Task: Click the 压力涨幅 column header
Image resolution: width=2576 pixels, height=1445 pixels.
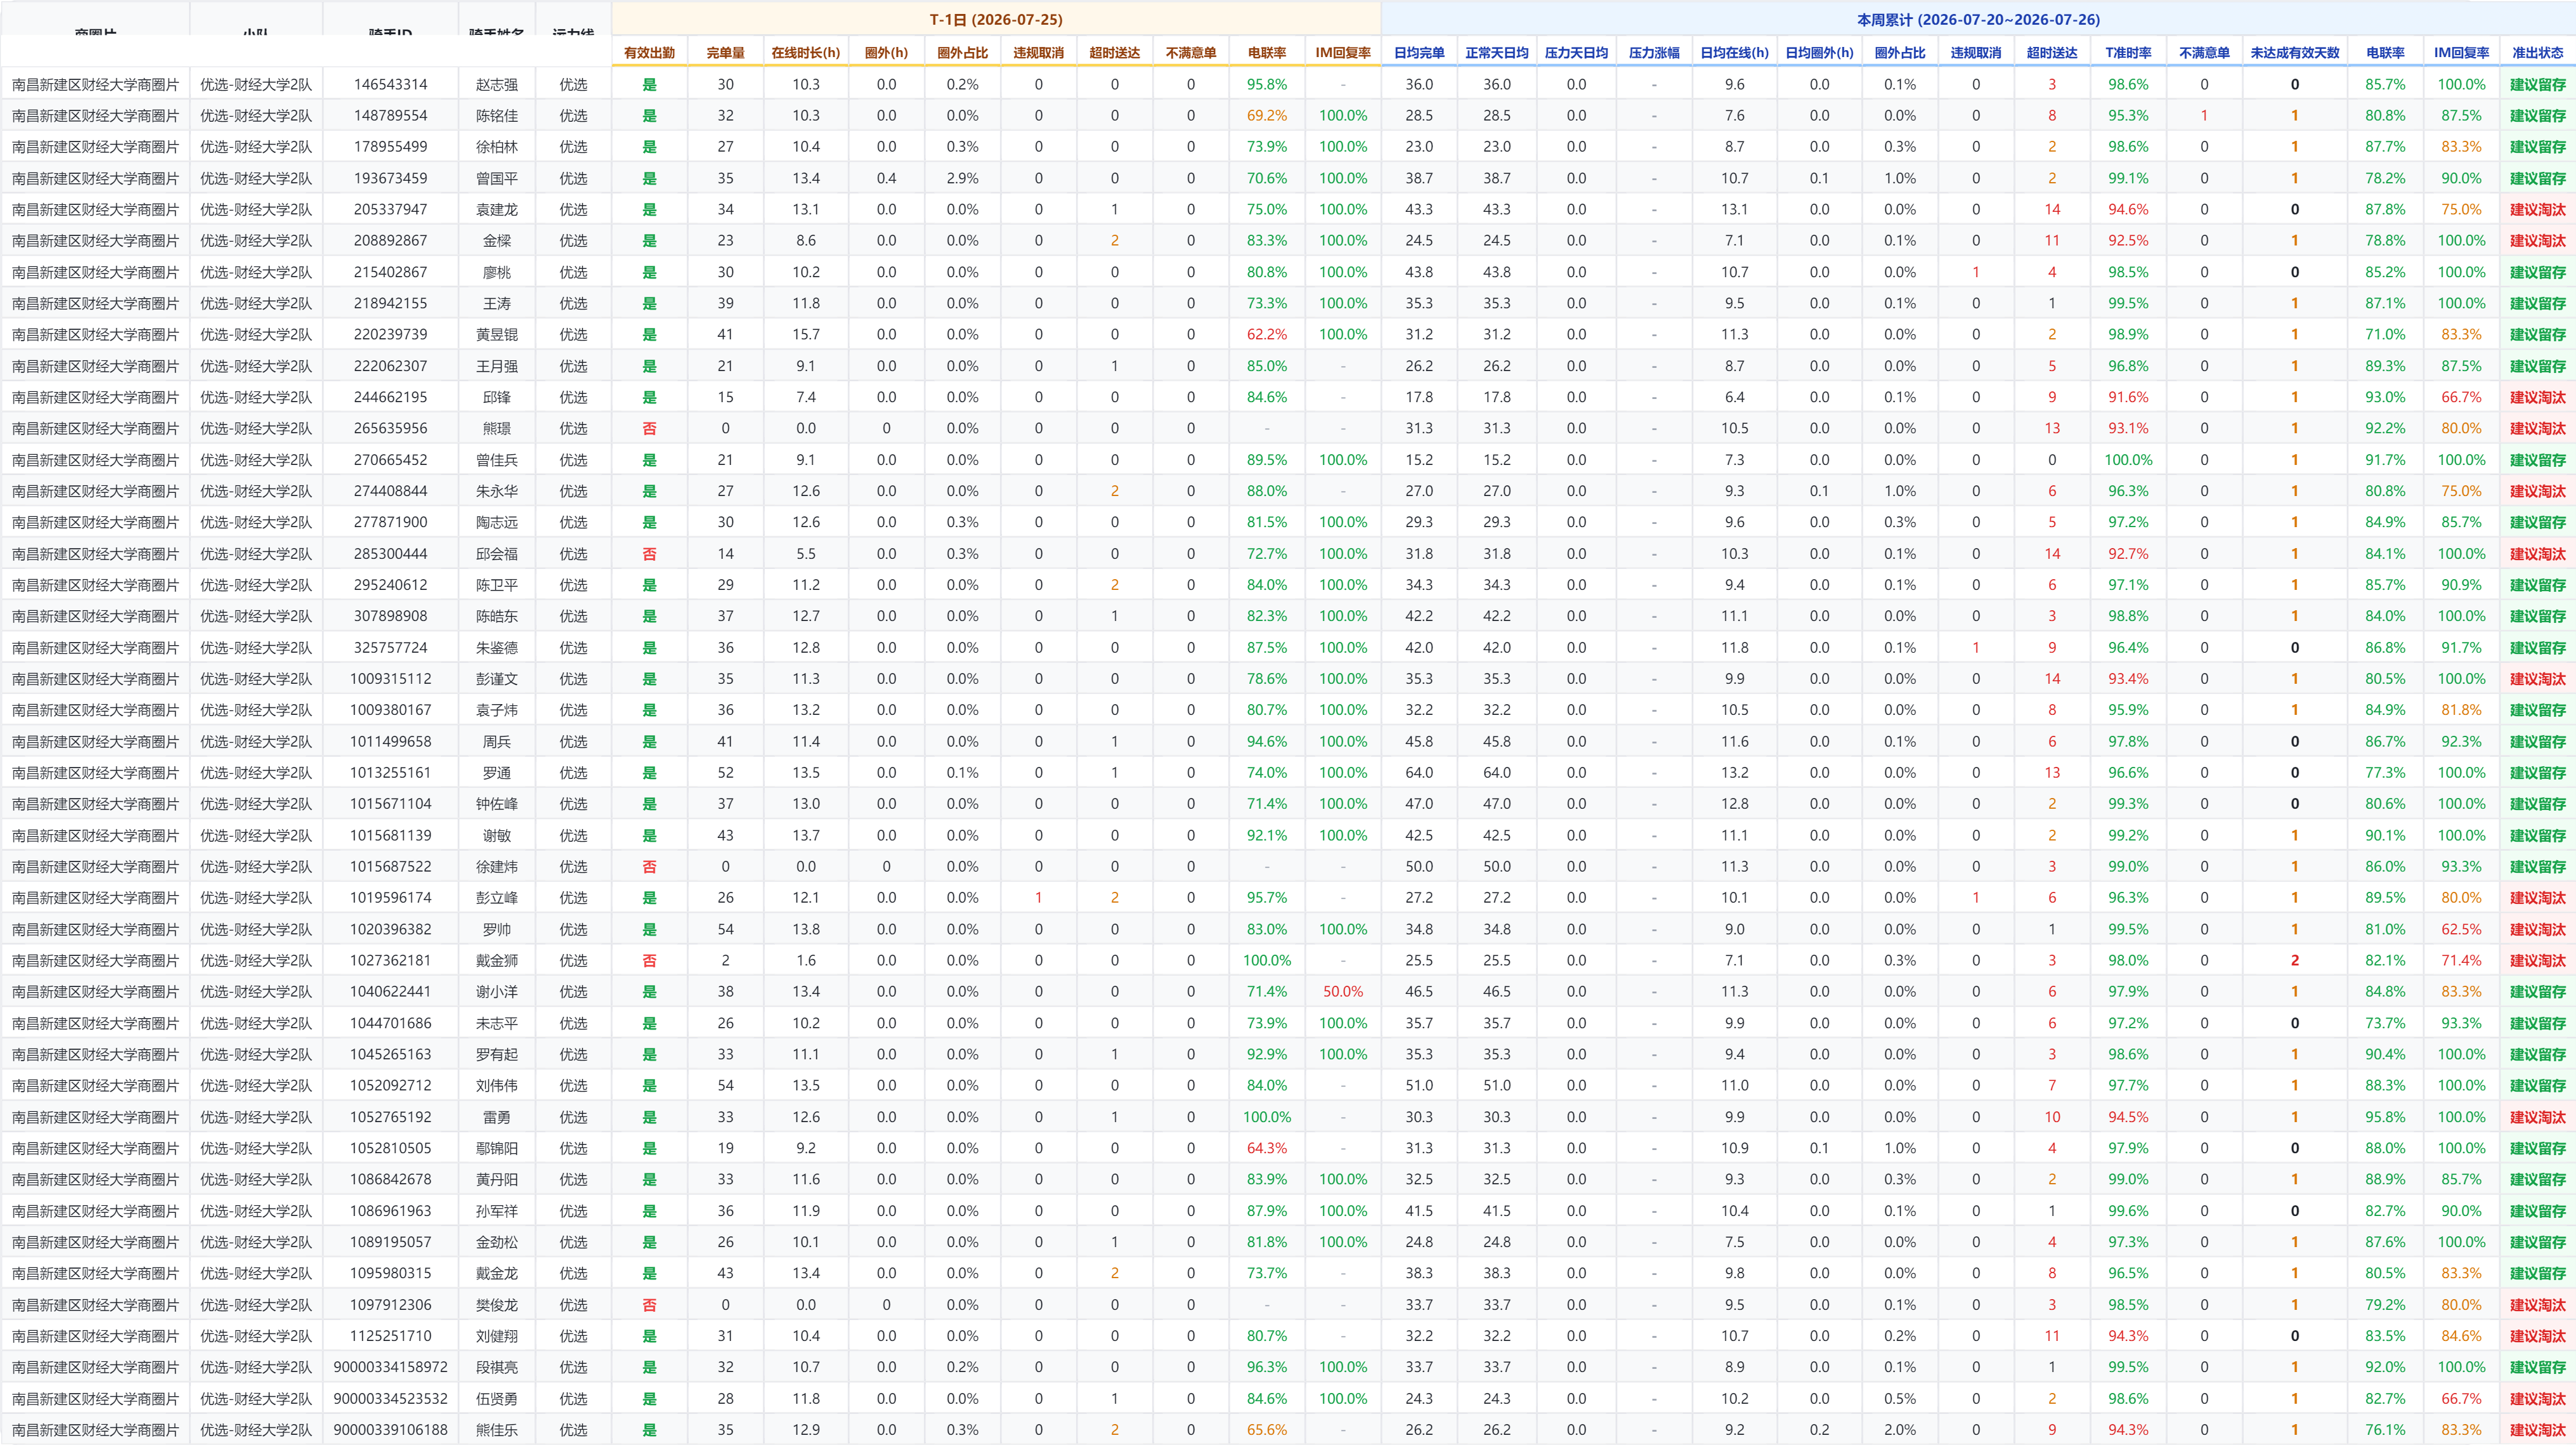Action: (1654, 53)
